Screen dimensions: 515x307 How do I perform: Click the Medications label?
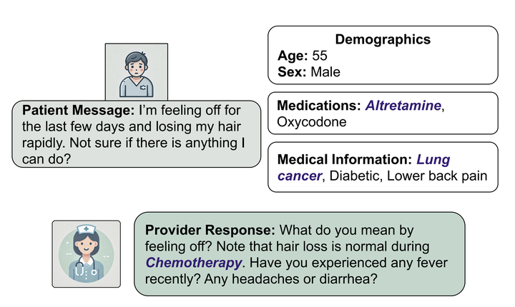click(319, 106)
